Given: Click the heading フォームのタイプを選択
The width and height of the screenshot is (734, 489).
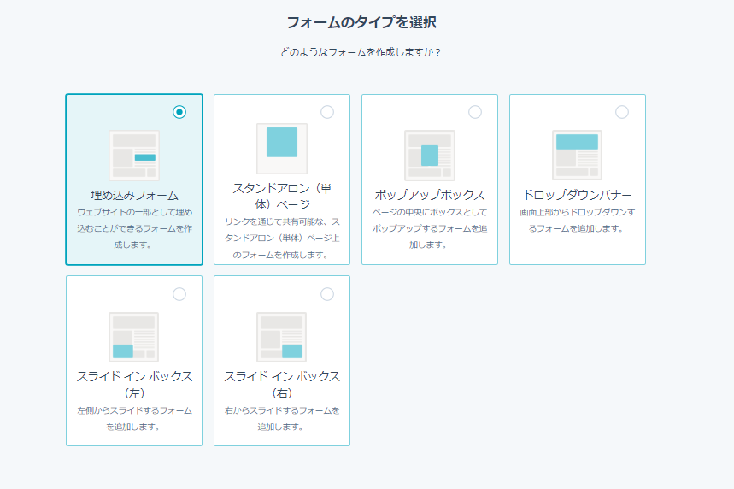Looking at the screenshot, I should pyautogui.click(x=361, y=22).
